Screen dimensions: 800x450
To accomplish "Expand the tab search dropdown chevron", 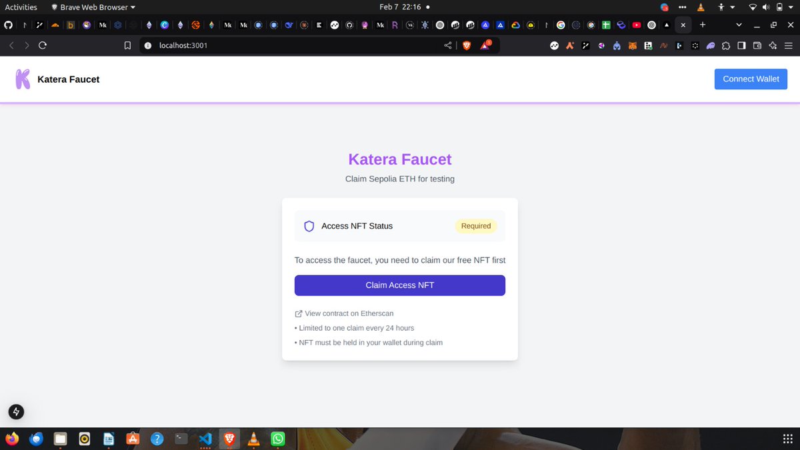I will 737,25.
